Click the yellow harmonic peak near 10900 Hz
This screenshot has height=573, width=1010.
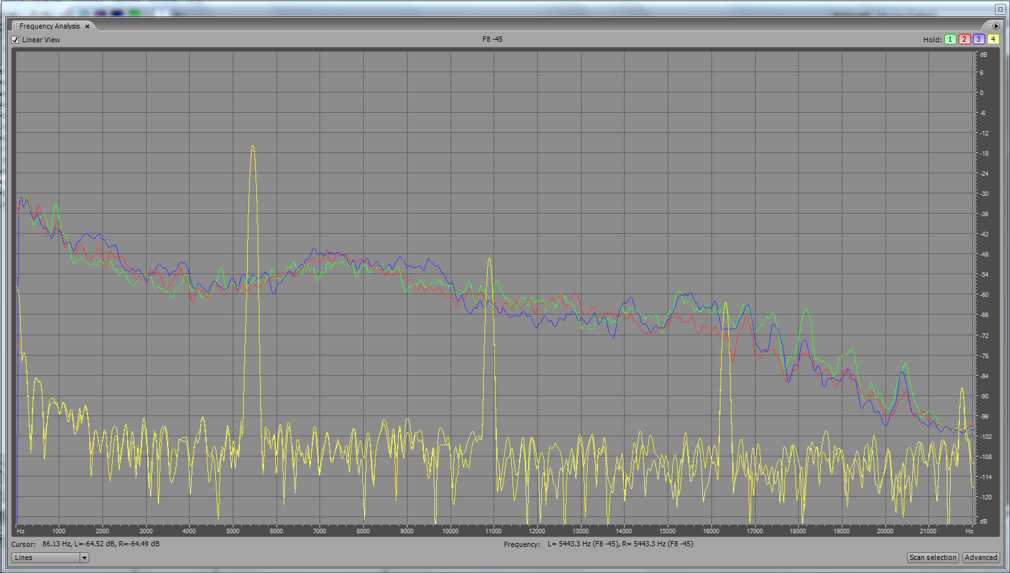point(489,260)
